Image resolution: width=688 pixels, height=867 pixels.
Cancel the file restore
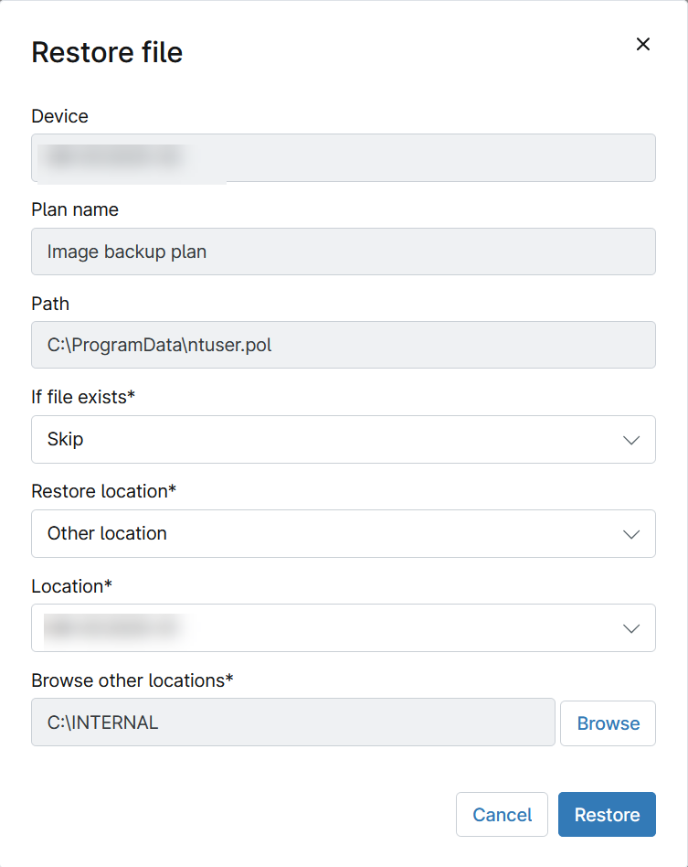coord(502,815)
